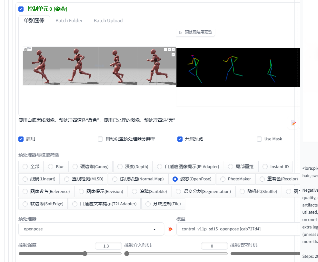This screenshot has width=318, height=262.
Task: Select the 局部重绘 radio option
Action: click(x=231, y=166)
